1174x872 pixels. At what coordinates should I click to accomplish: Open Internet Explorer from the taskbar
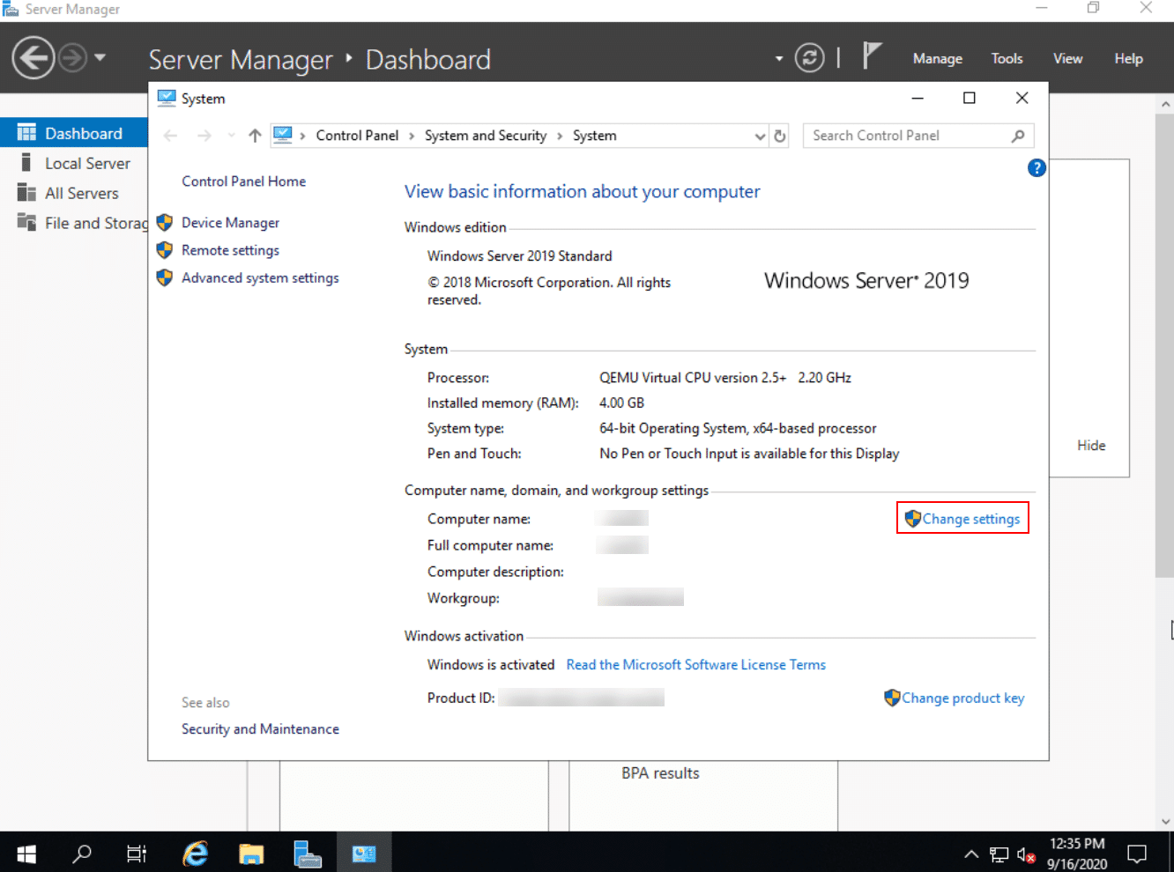pos(195,854)
